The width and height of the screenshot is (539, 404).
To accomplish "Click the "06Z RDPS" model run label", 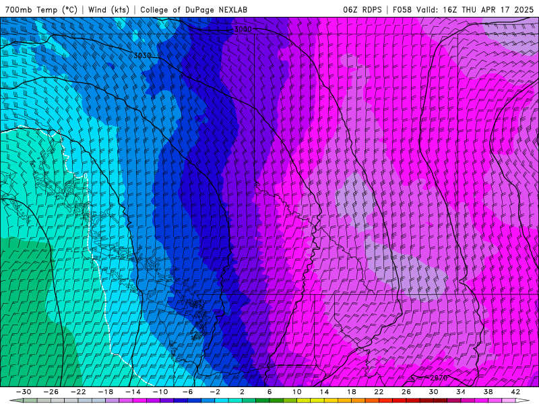I will pos(362,9).
